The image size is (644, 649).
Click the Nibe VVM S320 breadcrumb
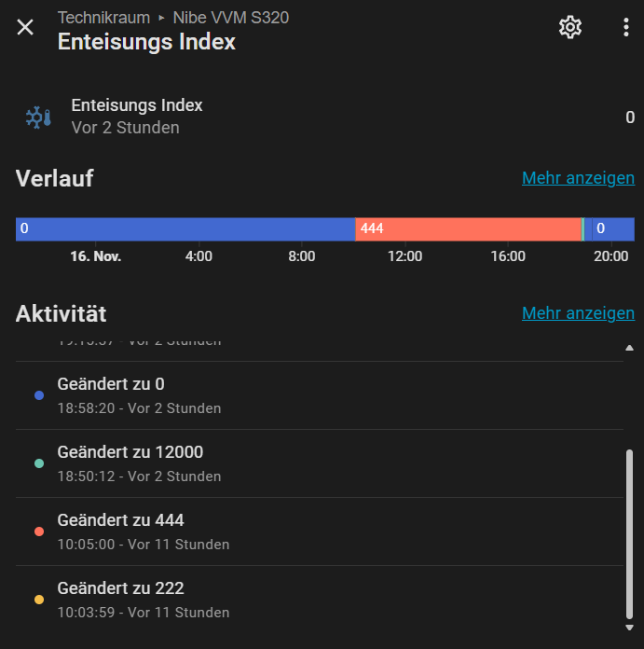click(231, 18)
